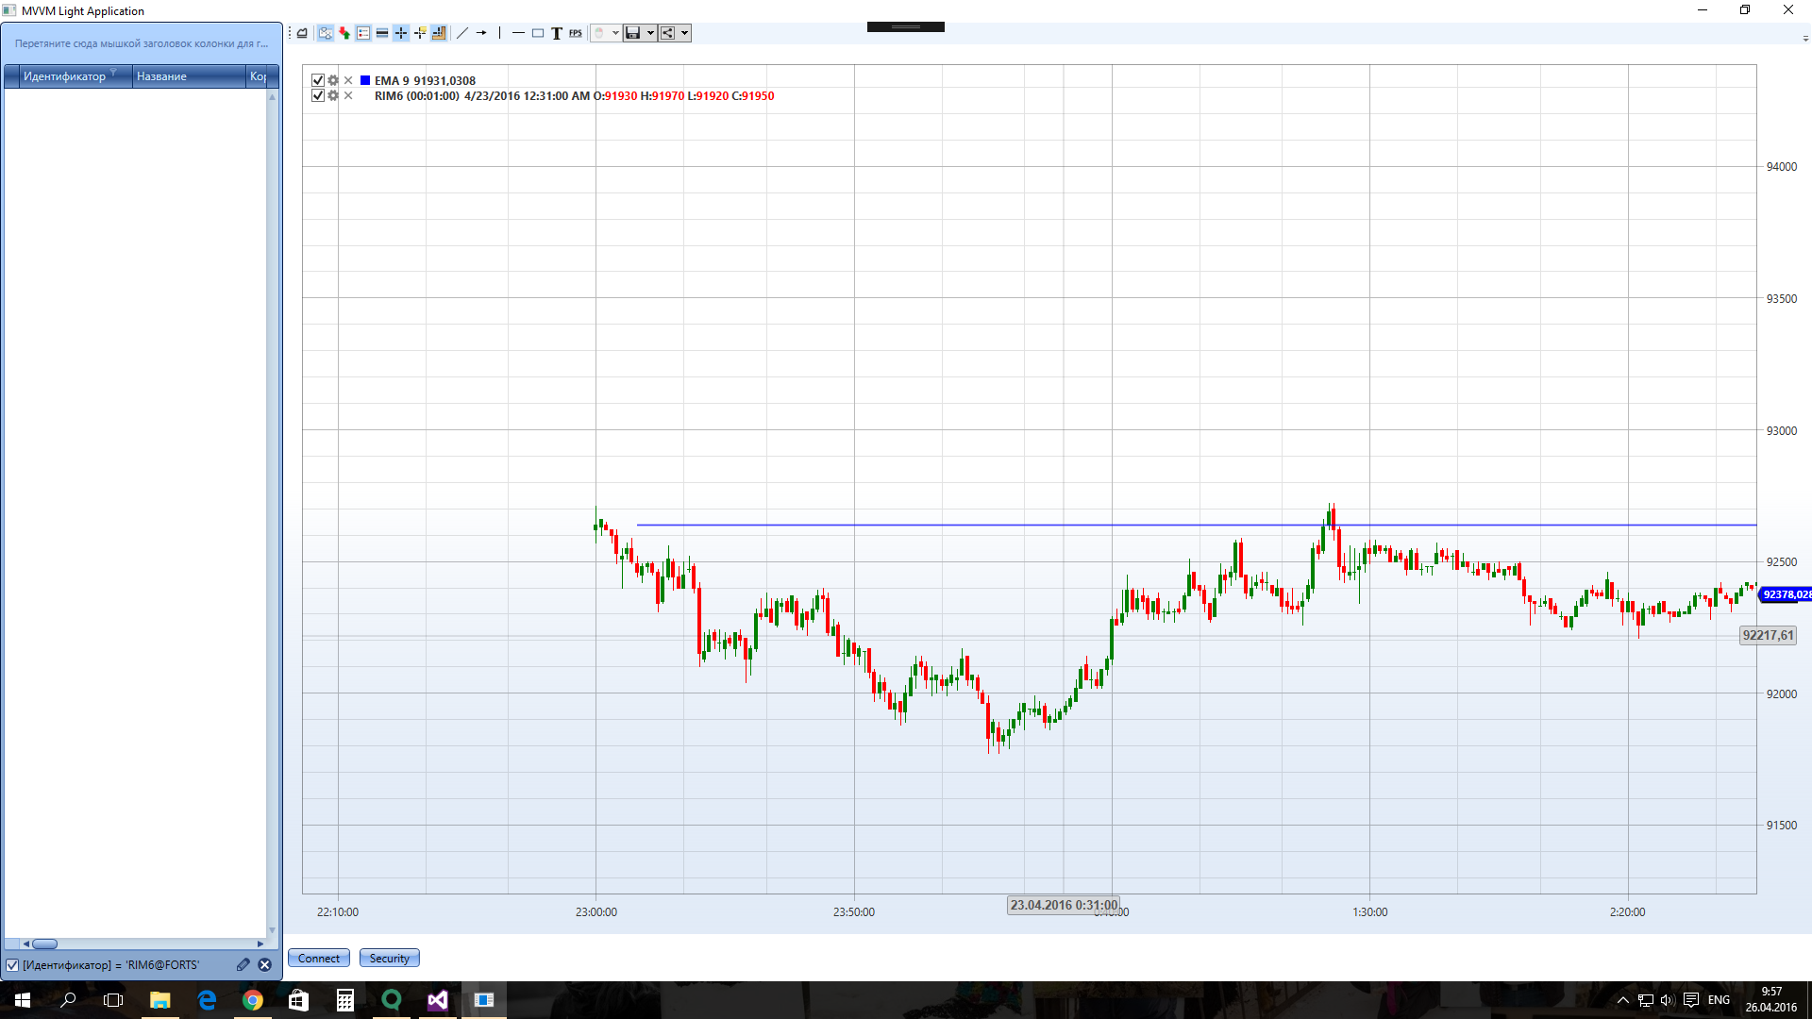This screenshot has width=1812, height=1019.
Task: Select the trend line drawing tool
Action: point(462,33)
